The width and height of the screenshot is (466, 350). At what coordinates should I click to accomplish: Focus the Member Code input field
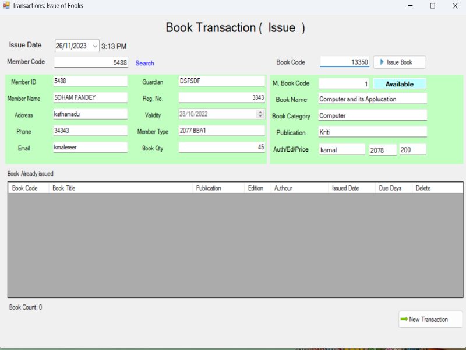(91, 62)
